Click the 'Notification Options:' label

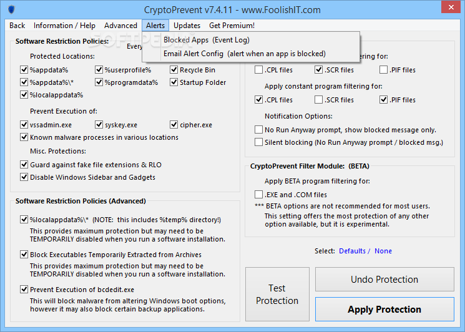pos(298,116)
